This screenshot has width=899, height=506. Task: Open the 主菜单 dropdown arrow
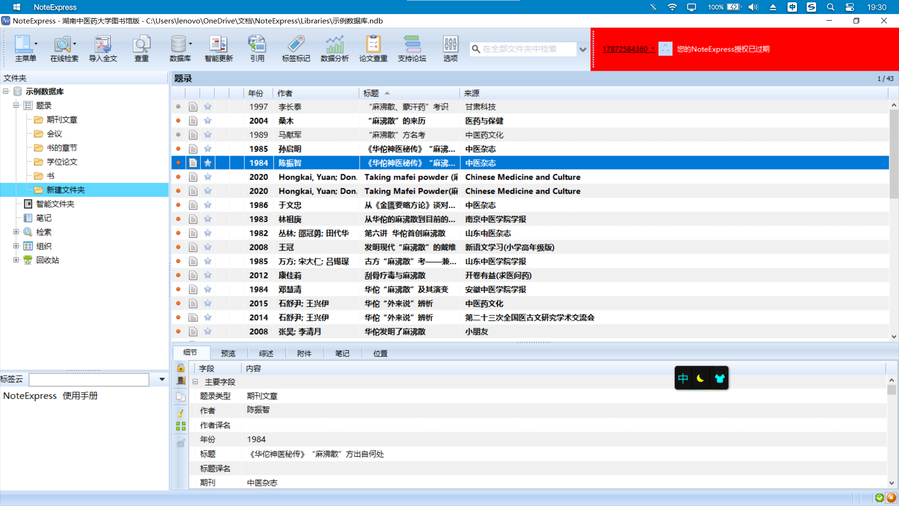(36, 44)
